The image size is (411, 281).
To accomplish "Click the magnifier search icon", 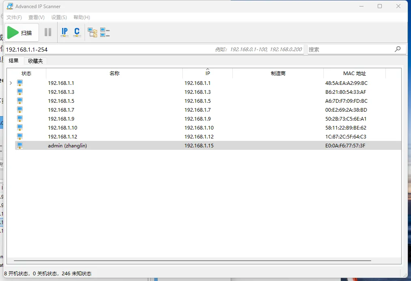I will (398, 49).
